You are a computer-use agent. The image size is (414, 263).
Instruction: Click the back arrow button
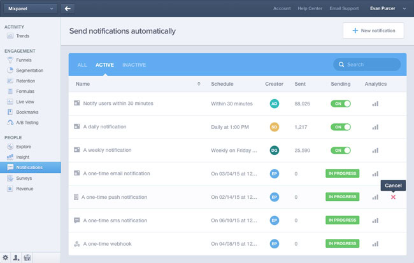[68, 9]
